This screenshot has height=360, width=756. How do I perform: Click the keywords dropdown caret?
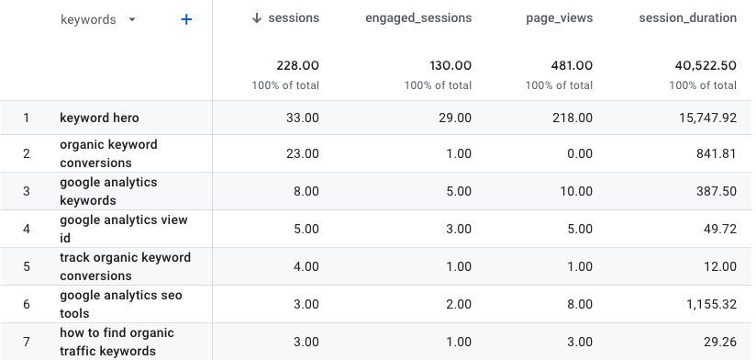(132, 20)
